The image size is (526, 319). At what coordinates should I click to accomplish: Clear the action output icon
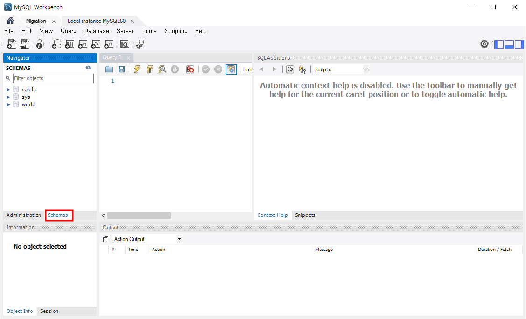106,239
